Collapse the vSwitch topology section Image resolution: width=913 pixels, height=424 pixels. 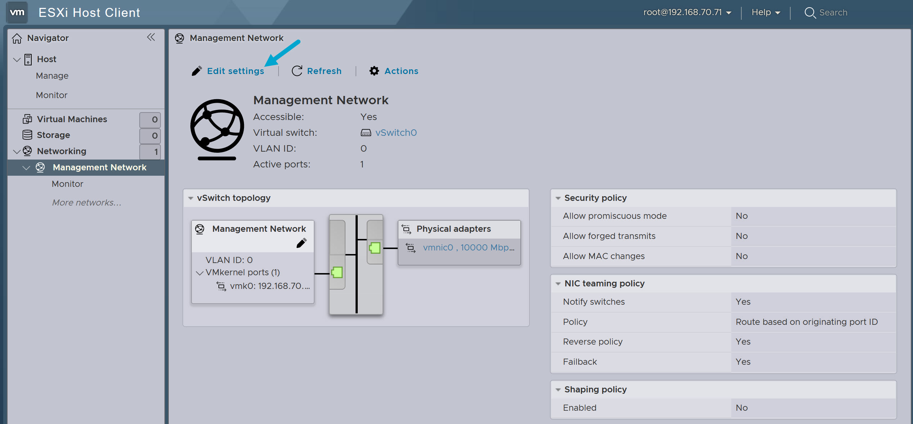click(x=191, y=198)
